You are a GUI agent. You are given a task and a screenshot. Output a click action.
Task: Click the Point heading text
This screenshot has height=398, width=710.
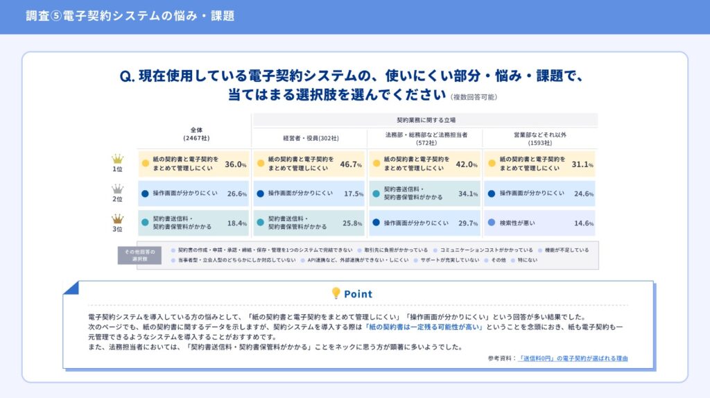(x=358, y=294)
